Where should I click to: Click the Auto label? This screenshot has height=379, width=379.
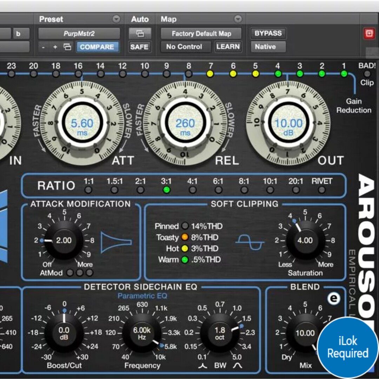[140, 19]
